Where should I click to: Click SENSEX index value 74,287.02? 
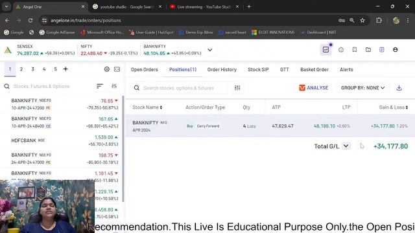tap(28, 53)
